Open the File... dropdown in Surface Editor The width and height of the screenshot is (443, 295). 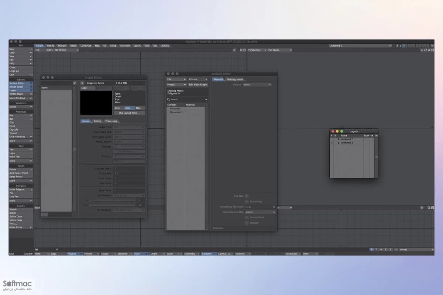pos(176,79)
